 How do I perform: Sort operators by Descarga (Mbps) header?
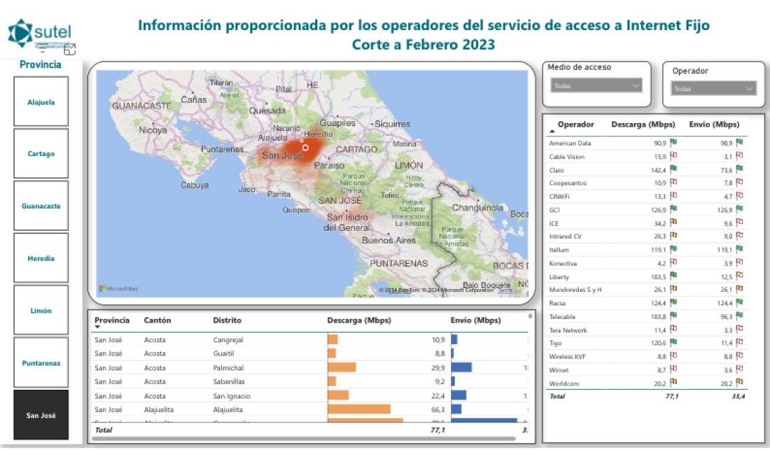click(x=642, y=125)
